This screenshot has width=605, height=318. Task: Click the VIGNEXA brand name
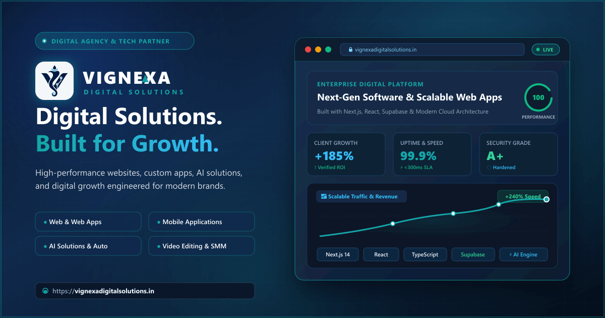[127, 77]
